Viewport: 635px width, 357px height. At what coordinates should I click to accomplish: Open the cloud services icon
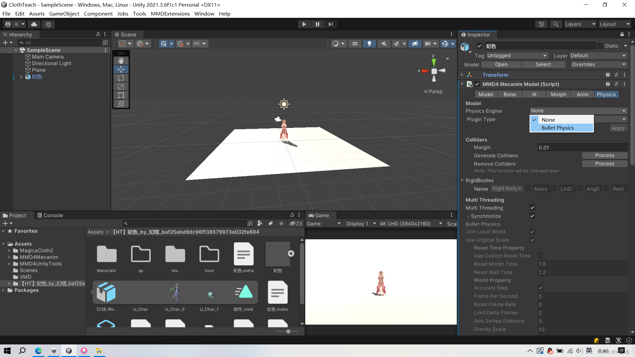(x=34, y=24)
